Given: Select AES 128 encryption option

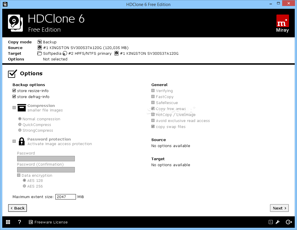Looking at the screenshot, I should click(24, 180).
